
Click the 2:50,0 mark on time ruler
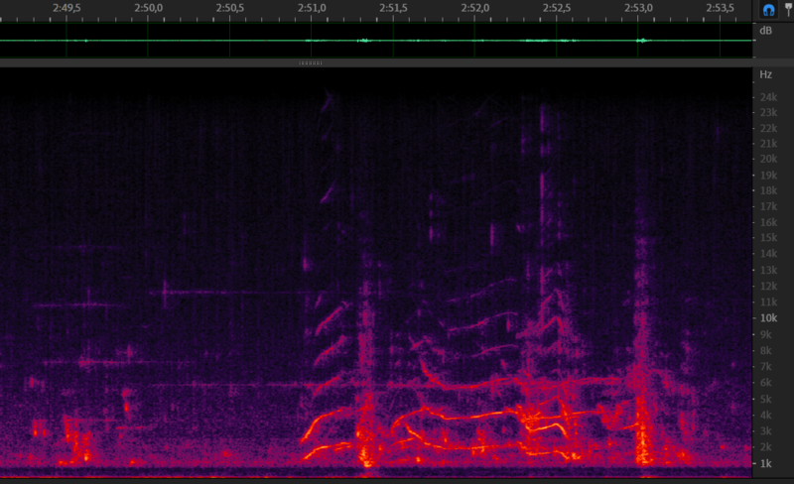(x=149, y=8)
